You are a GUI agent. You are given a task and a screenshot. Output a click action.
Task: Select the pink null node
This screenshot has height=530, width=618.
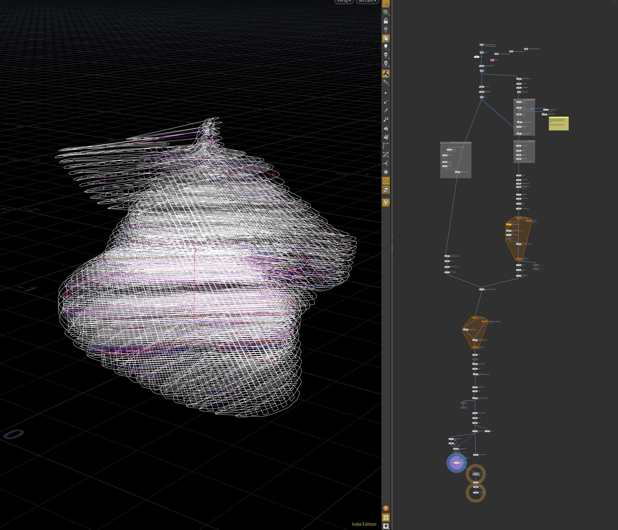[492, 60]
